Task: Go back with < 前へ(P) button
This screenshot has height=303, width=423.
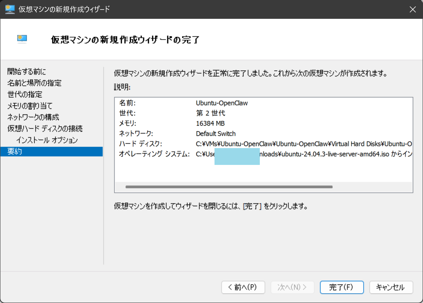Action: point(243,287)
